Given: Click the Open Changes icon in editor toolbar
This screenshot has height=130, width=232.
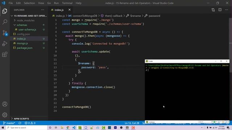Looking at the screenshot, I should click(x=213, y=10).
